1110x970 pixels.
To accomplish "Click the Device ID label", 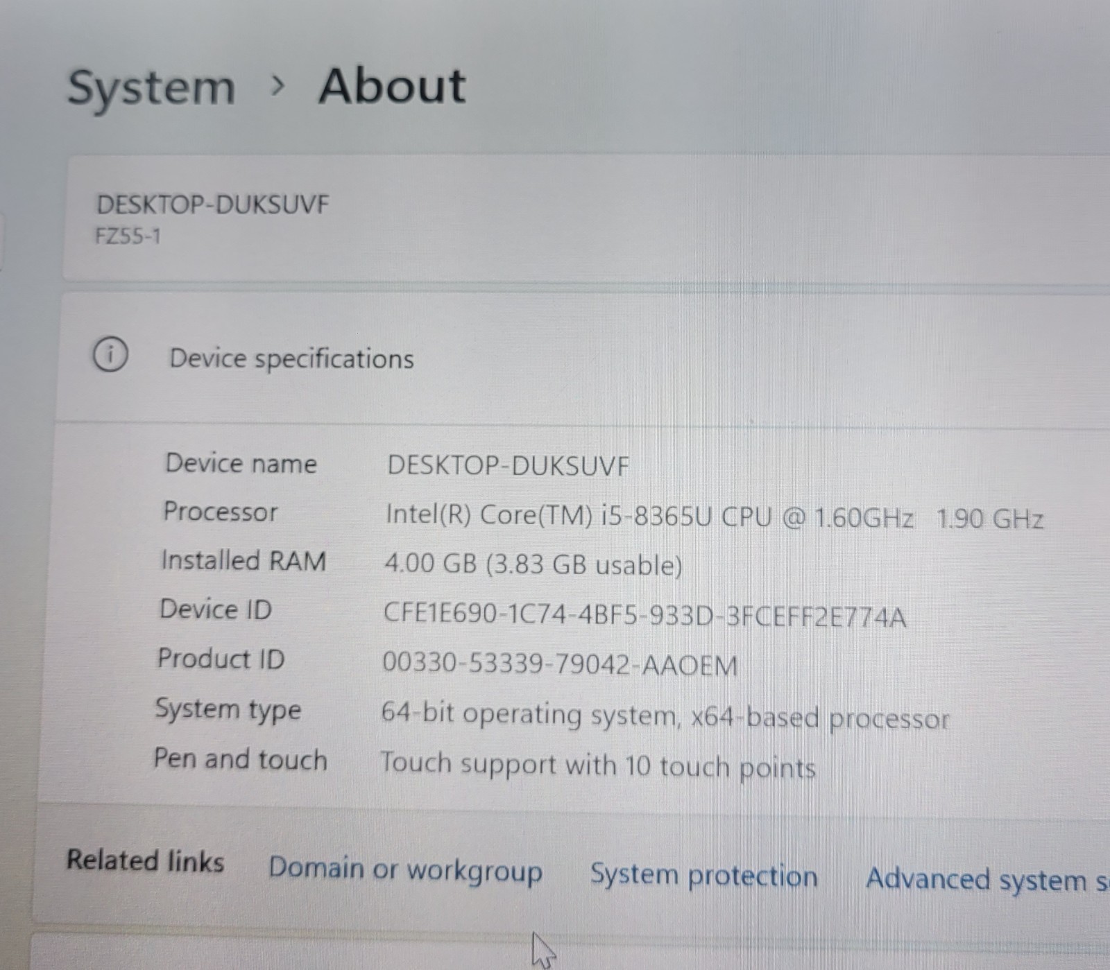I will [x=215, y=609].
